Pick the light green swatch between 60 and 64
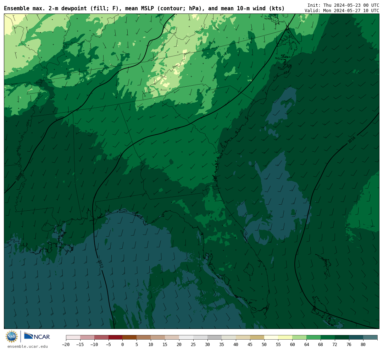383x351 pixels. pos(300,337)
